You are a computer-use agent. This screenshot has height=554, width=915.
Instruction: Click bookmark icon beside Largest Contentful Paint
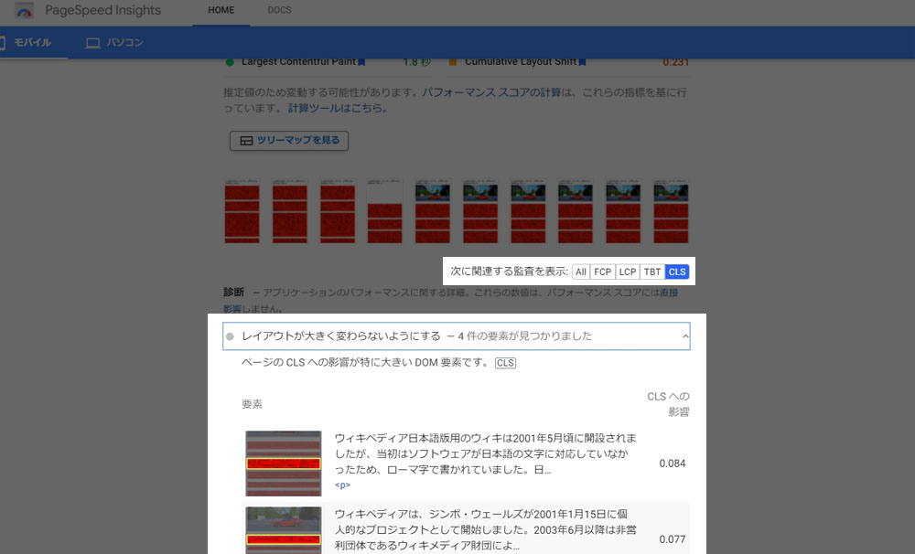click(361, 62)
